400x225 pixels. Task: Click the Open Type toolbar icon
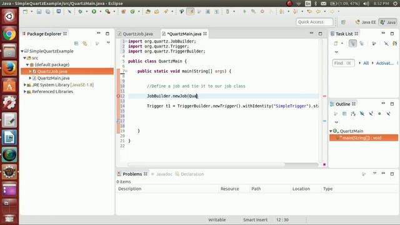click(148, 11)
